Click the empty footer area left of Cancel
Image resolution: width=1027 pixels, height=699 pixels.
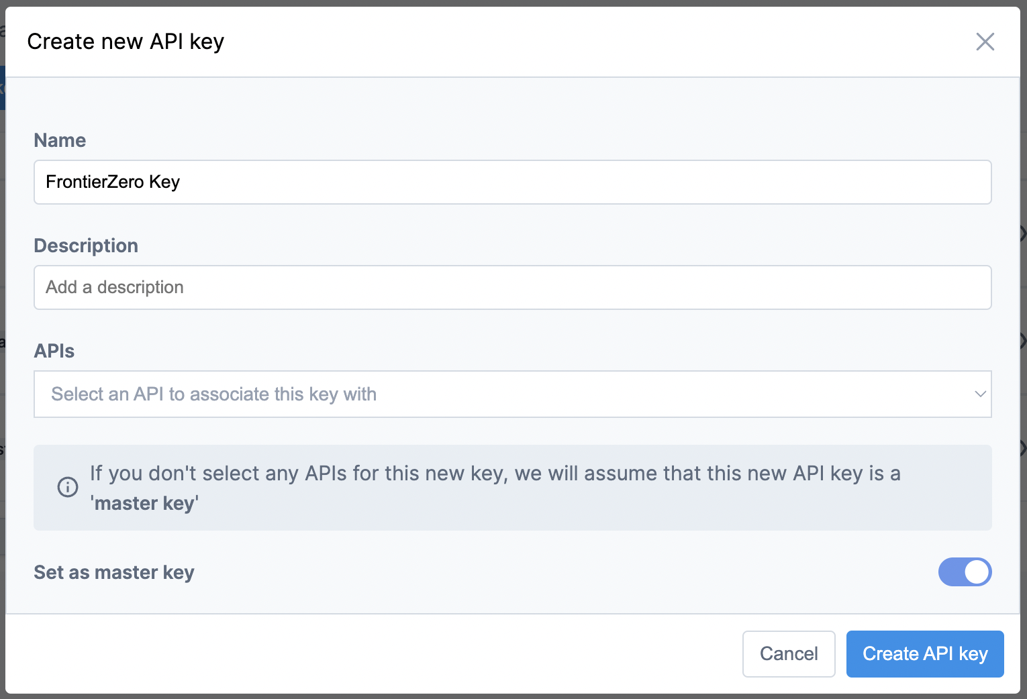pos(369,654)
